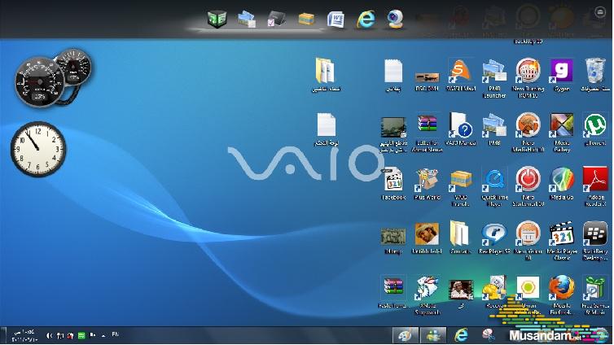
Task: Click the green tray icon in the taskbar
Action: (81, 335)
